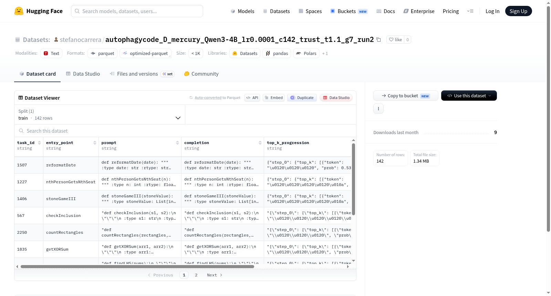This screenshot has height=296, width=551.
Task: Sort the entry_point column
Action: pos(95,143)
